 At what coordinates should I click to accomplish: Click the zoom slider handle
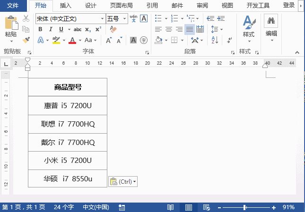click(x=245, y=208)
